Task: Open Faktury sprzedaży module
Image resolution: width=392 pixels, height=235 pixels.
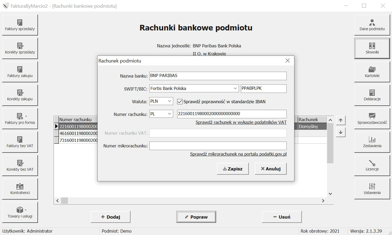Action: (x=20, y=25)
